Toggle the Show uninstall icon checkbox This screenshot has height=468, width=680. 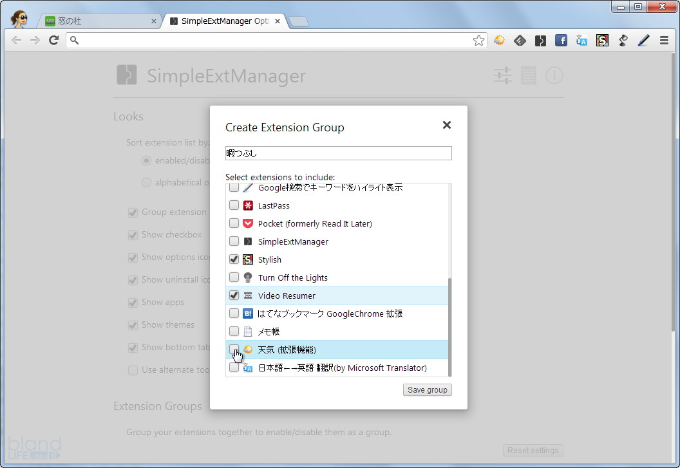point(133,280)
